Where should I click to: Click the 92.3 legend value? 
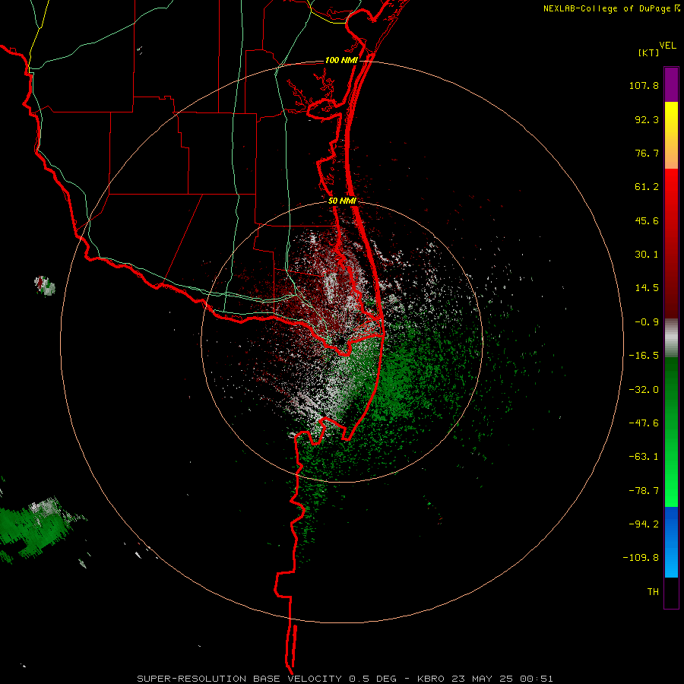(647, 119)
